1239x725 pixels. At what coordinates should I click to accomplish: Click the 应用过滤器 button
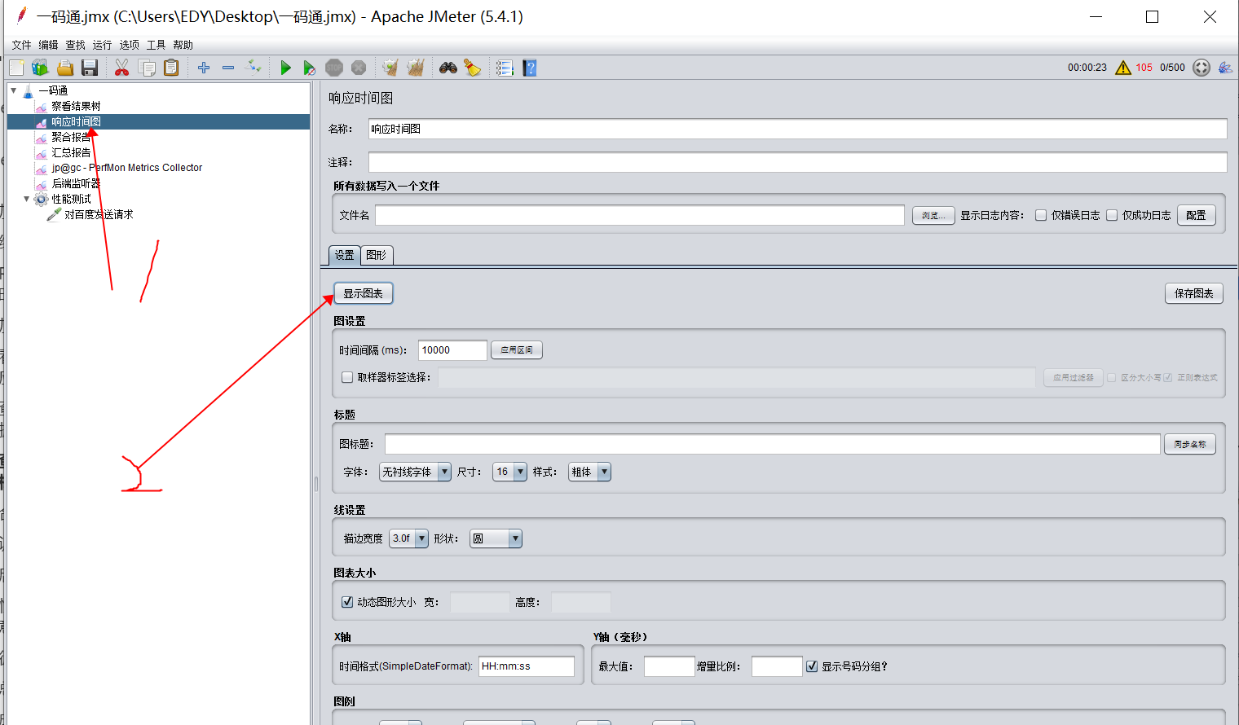(1074, 377)
